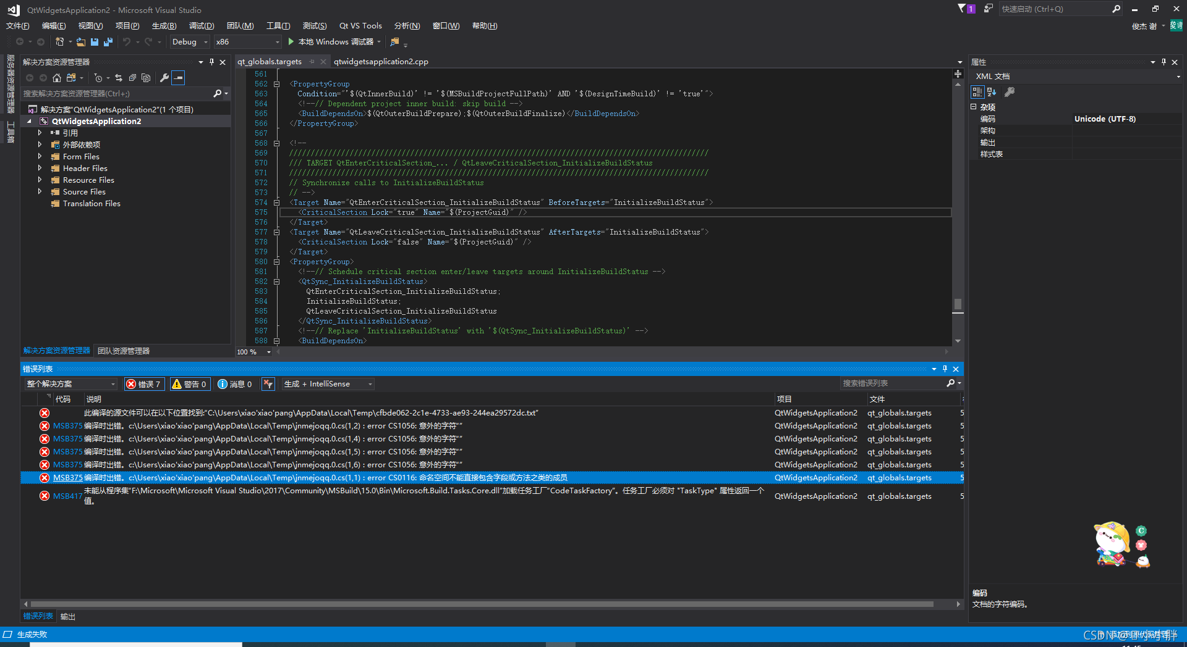Viewport: 1187px width, 647px height.
Task: Close the qt_globals.targets tab
Action: coord(323,62)
